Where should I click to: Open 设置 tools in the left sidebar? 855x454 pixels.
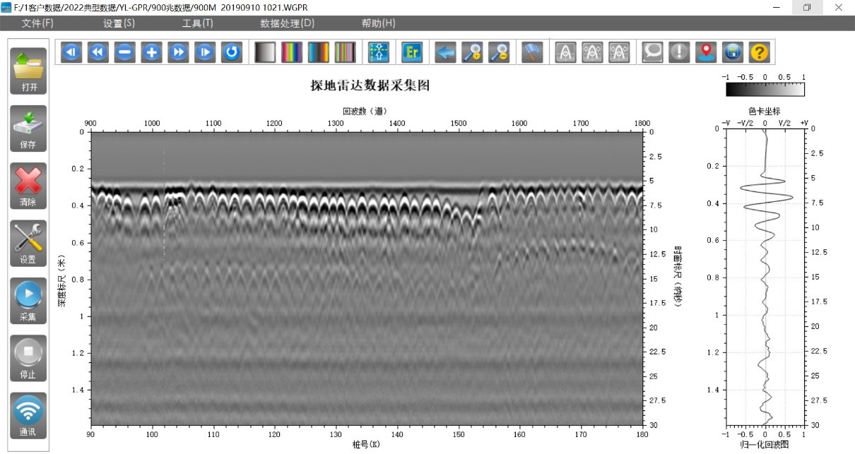pyautogui.click(x=28, y=243)
